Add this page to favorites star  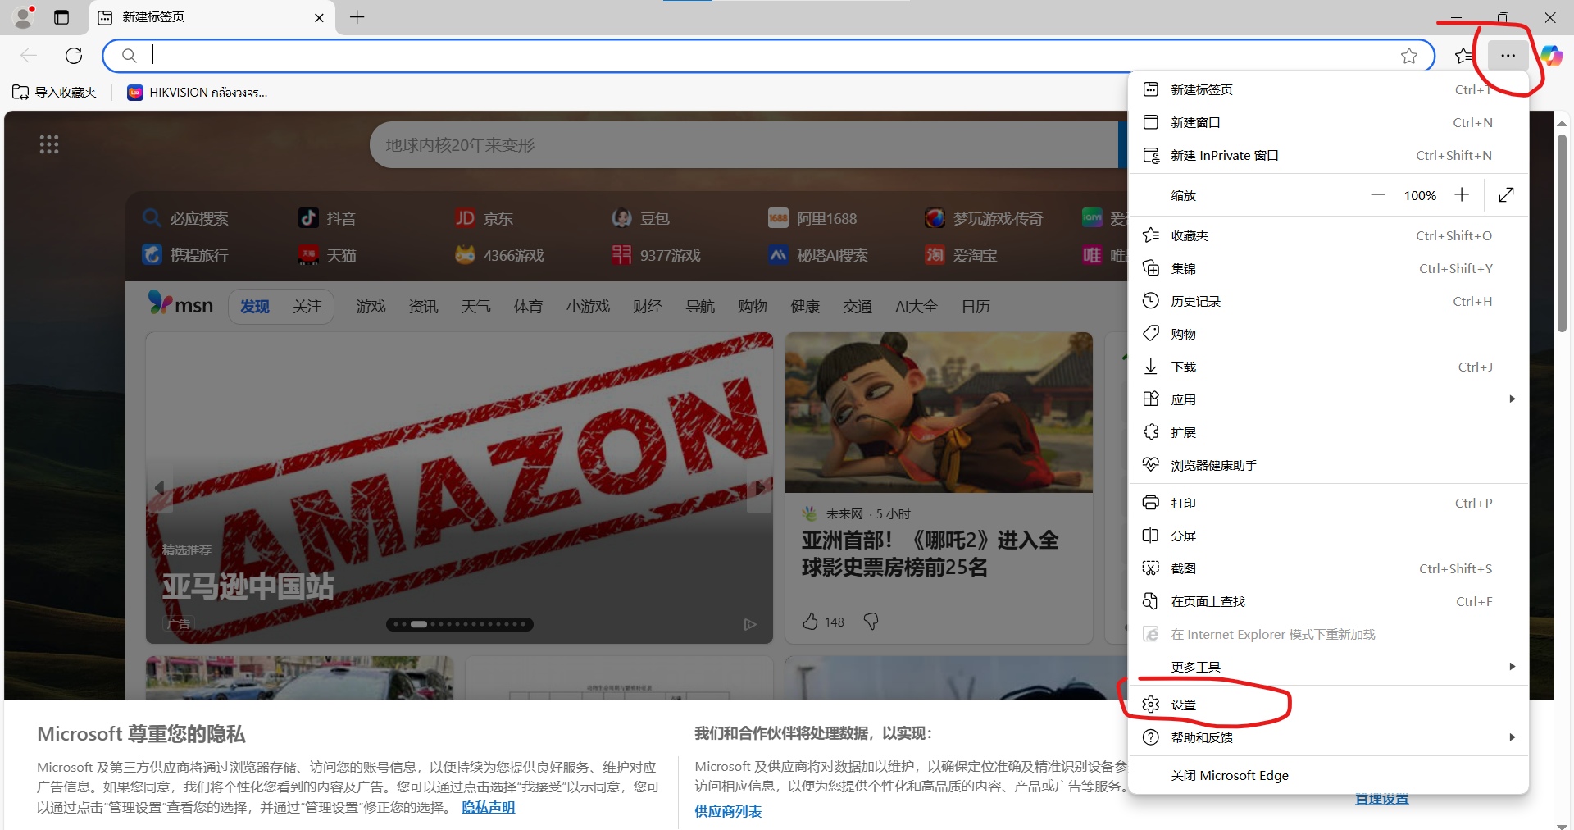(1409, 56)
